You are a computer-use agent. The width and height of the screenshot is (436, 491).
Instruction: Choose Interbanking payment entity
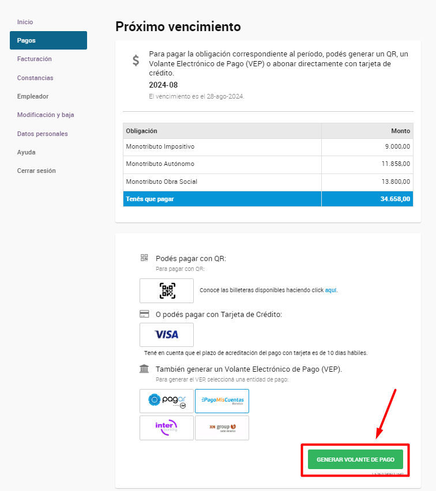tap(167, 428)
